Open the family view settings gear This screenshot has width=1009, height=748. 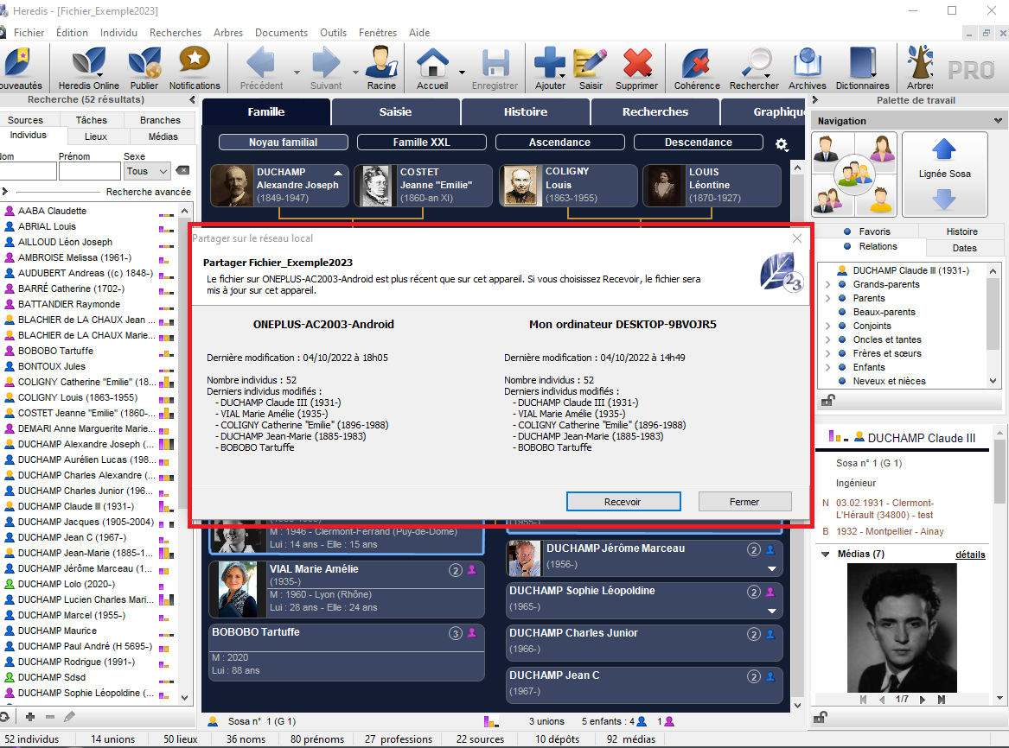coord(782,144)
